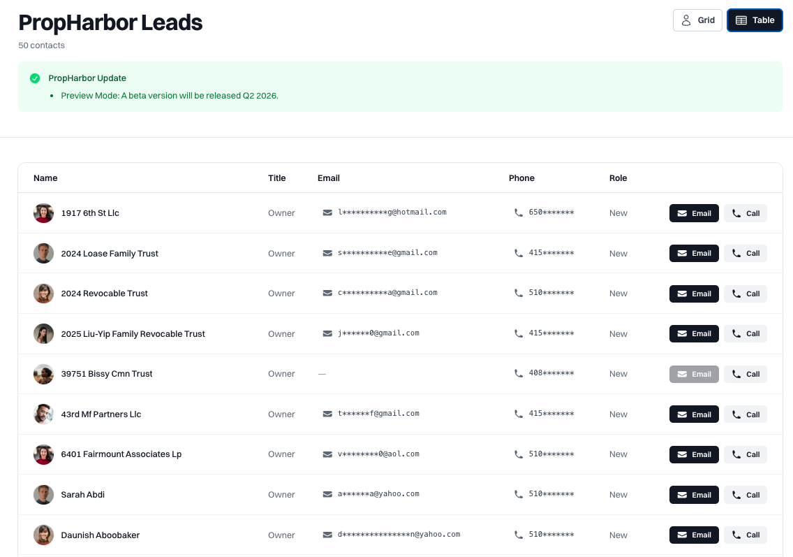793x557 pixels.
Task: Click the Role column header
Action: tap(618, 178)
